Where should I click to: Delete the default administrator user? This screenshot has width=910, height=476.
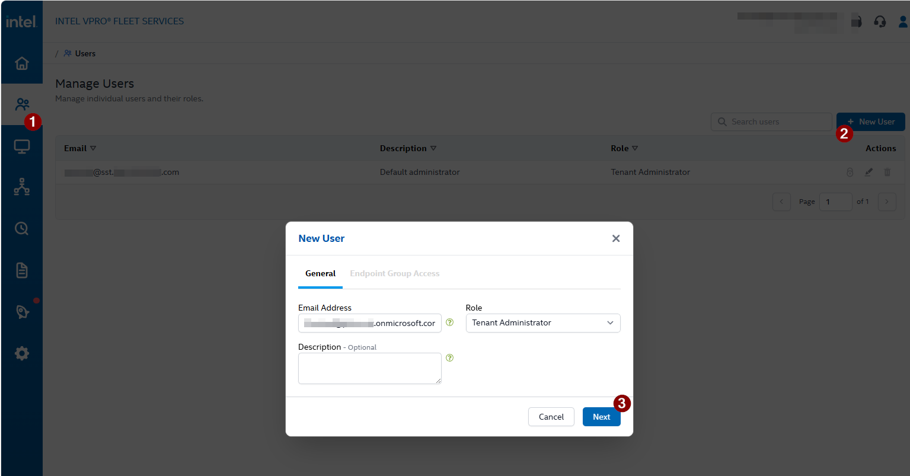point(887,172)
